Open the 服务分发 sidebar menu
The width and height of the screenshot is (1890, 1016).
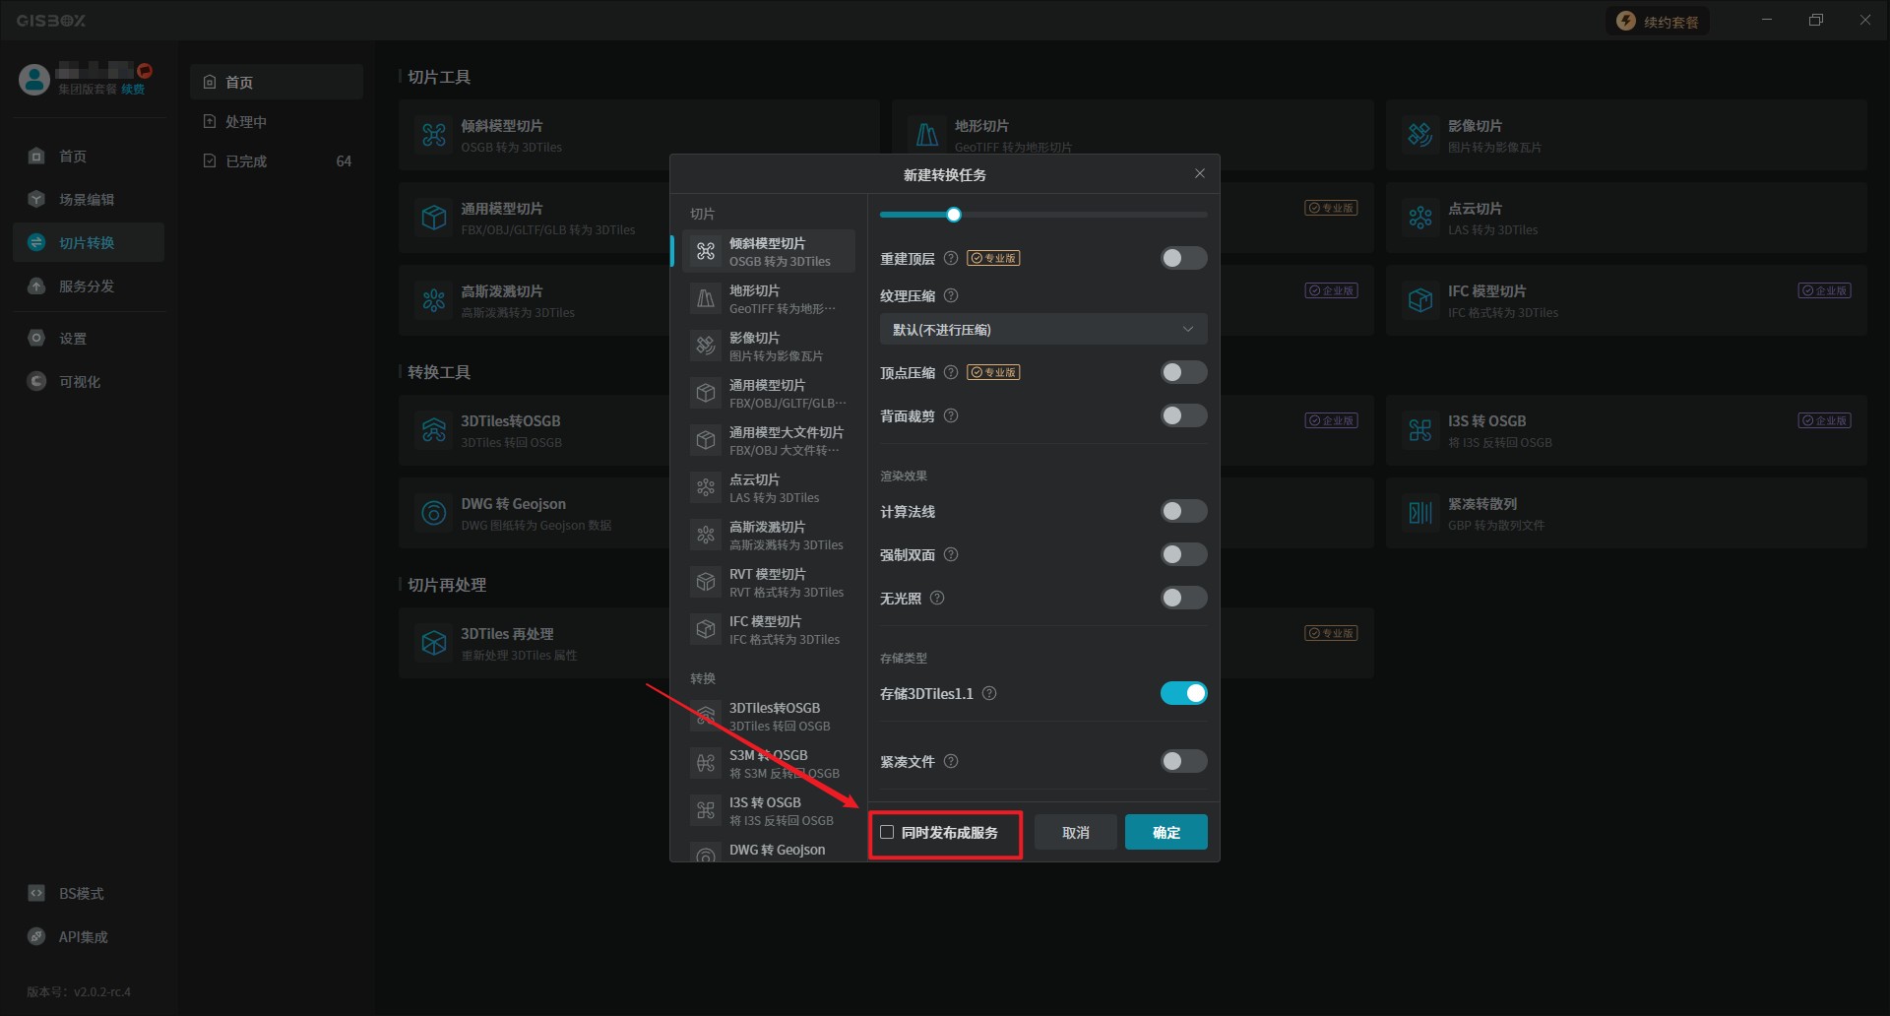pos(87,286)
